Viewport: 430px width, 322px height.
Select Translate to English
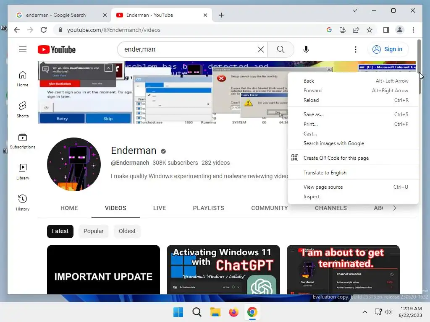353,173
